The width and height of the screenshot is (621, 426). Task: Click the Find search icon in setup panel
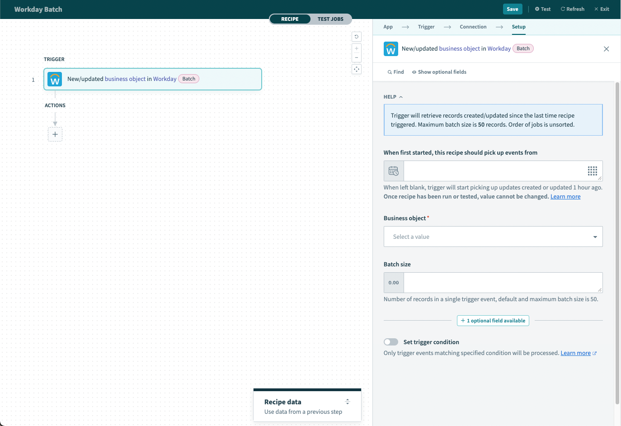[389, 71]
